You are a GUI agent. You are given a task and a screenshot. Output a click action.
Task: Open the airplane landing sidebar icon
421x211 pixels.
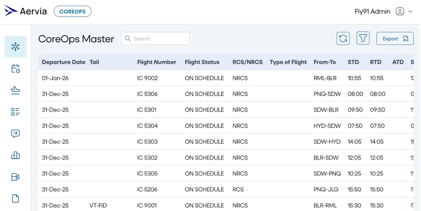(x=15, y=90)
